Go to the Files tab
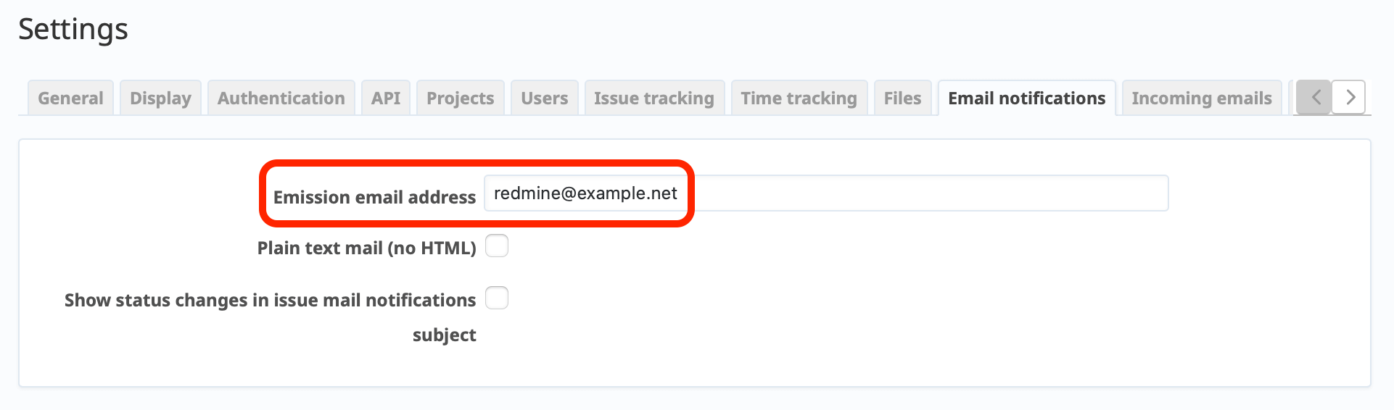 click(902, 99)
